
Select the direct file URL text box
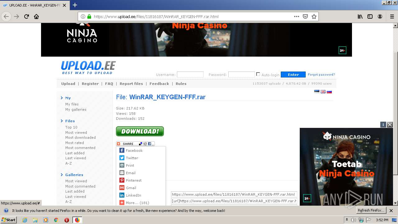234,194
